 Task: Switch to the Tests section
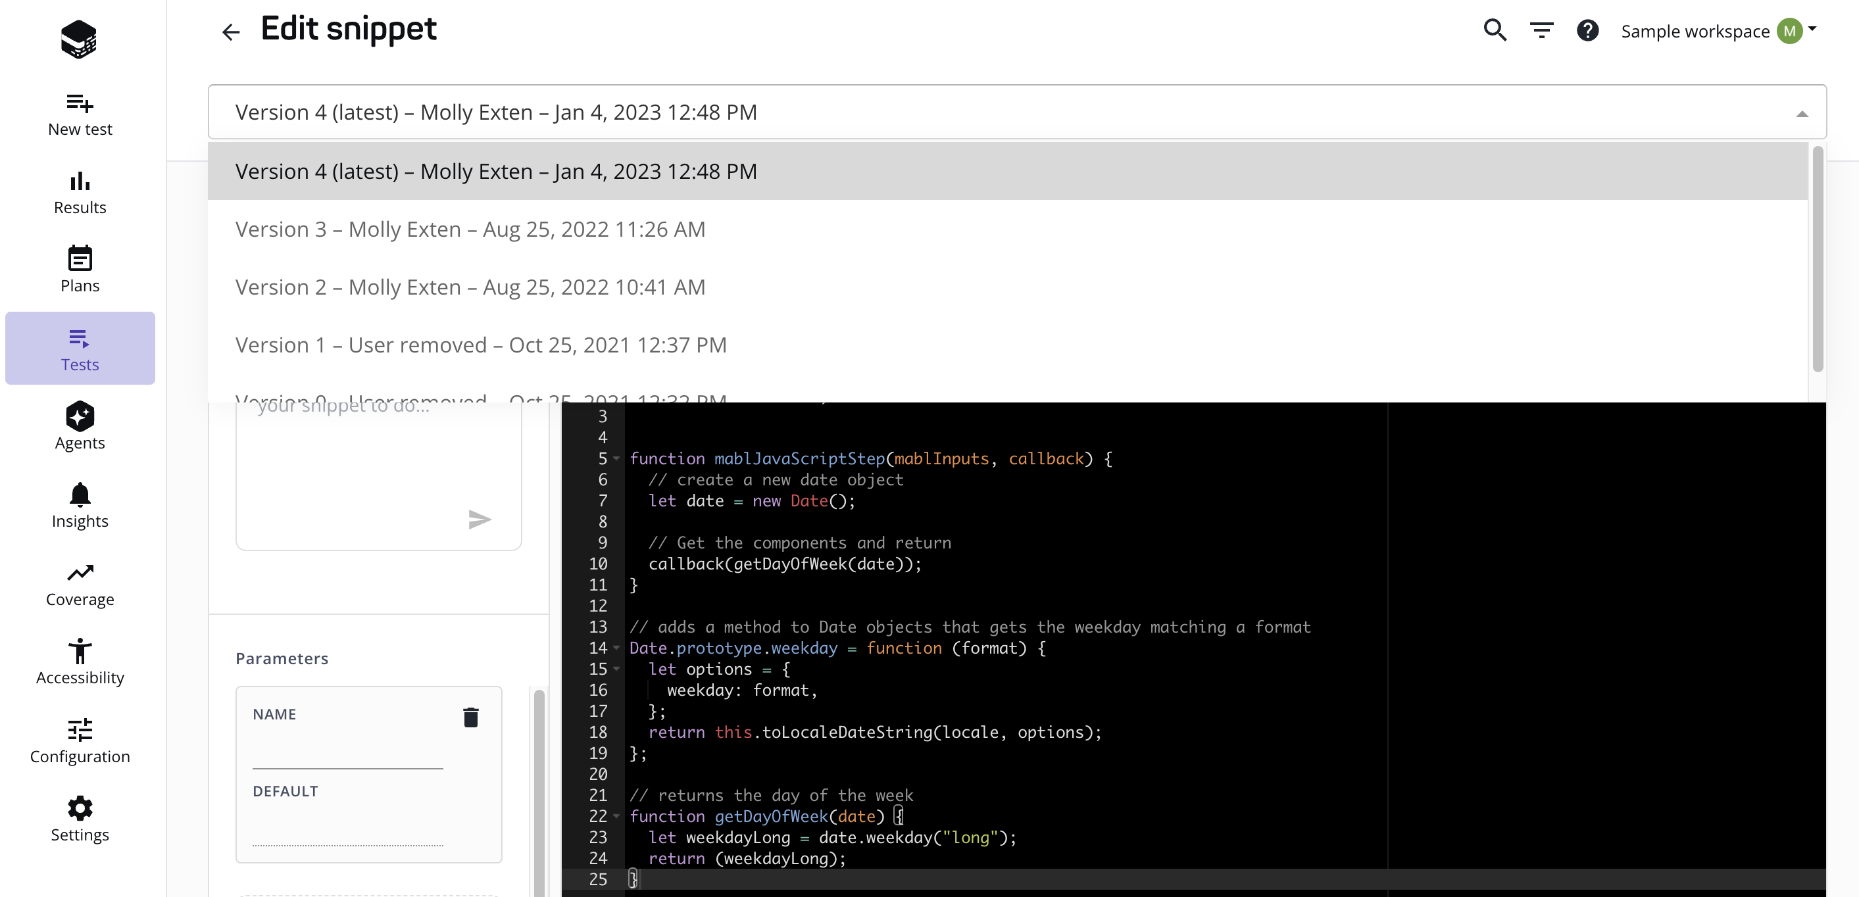[x=80, y=349]
